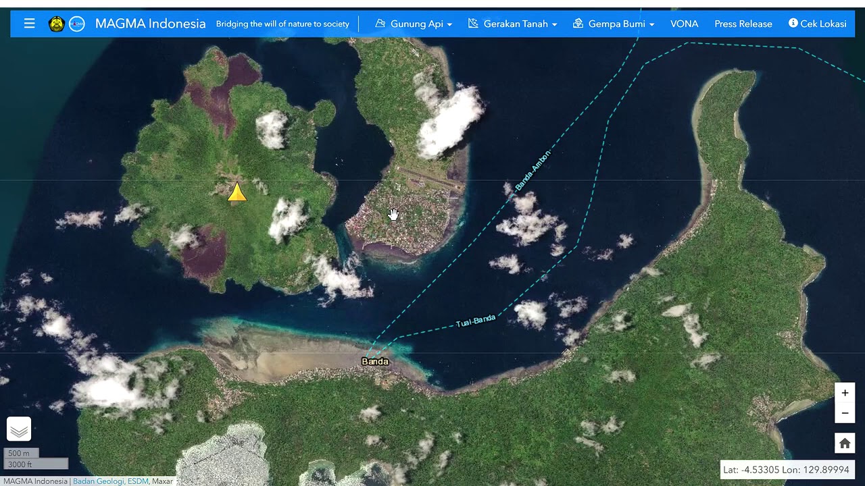Screen dimensions: 865x486
Task: Click the yellow volcano triangle marker
Action: point(237,192)
